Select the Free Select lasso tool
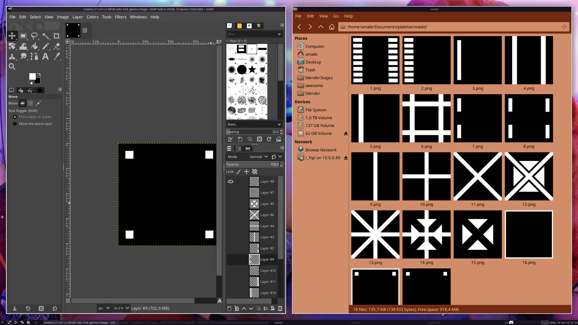This screenshot has width=578, height=325. (x=34, y=36)
